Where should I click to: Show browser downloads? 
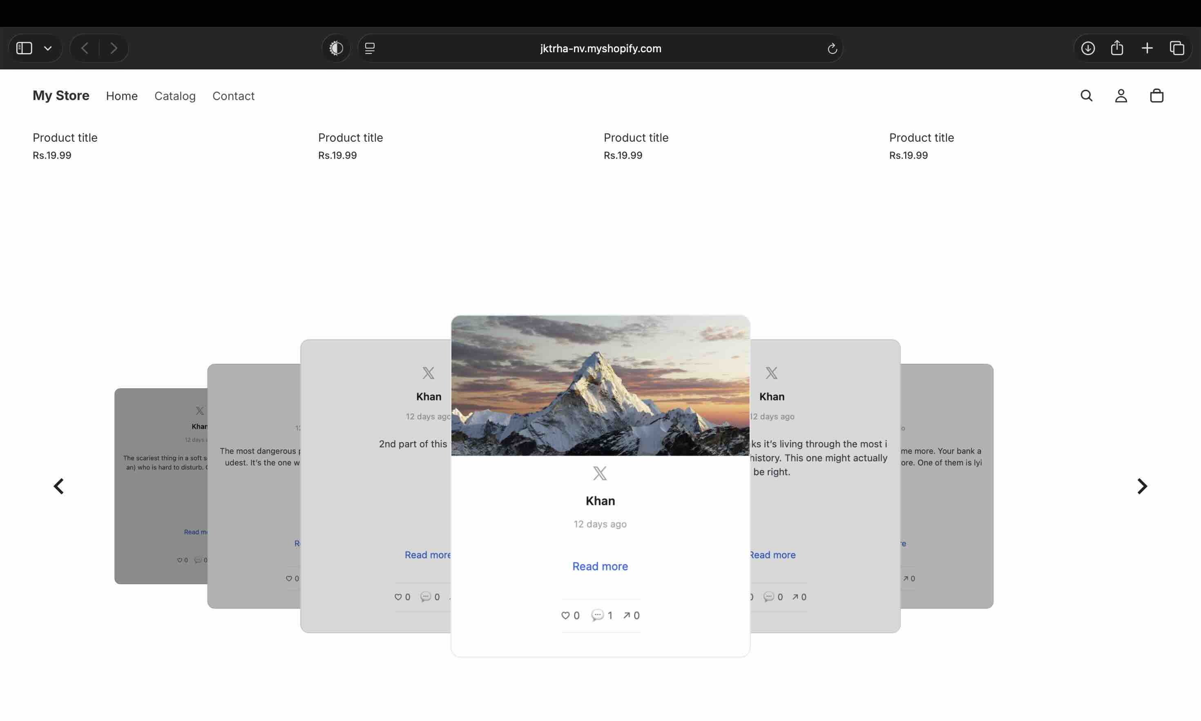tap(1088, 48)
